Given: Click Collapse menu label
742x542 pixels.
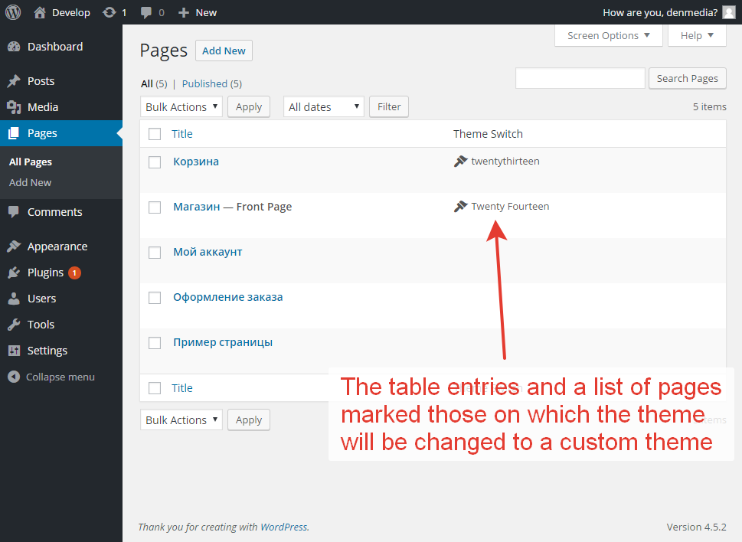Looking at the screenshot, I should (60, 377).
